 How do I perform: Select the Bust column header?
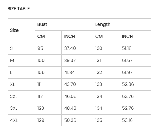(x=64, y=24)
